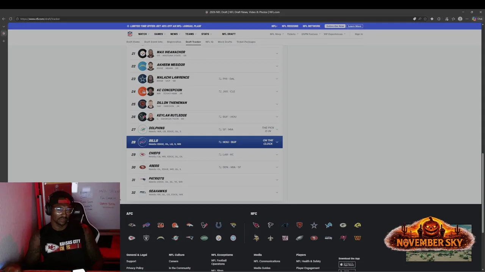Viewport: 485px width, 272px height.
Task: Expand pick 25 Dillon Thieneman chevron
Action: tap(277, 104)
